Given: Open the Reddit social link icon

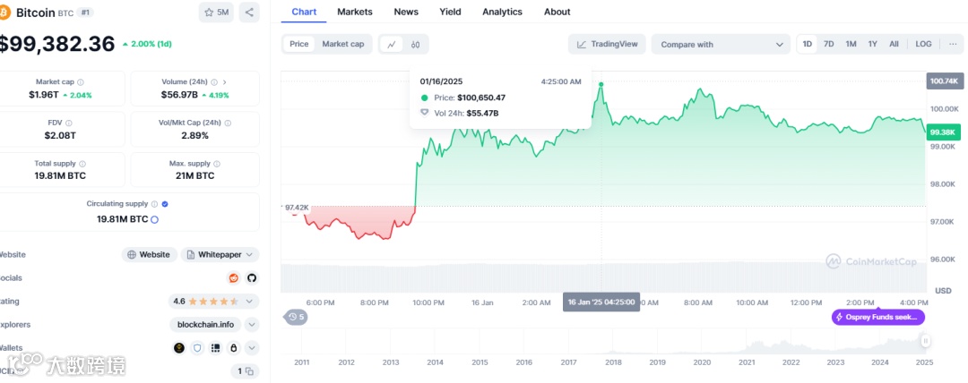Looking at the screenshot, I should point(235,278).
